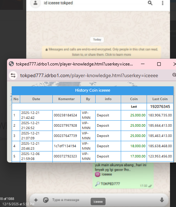Click the bold 'Last' label cell
The height and width of the screenshot is (207, 176).
click(134, 107)
